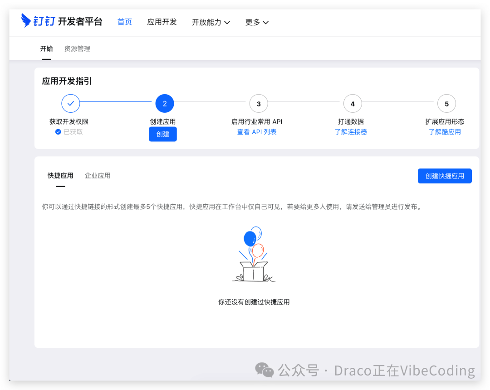Switch to the 企业应用 tab
The width and height of the screenshot is (490, 390).
[97, 175]
